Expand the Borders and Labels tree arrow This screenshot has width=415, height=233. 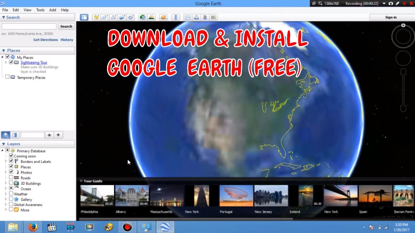[x=6, y=161]
